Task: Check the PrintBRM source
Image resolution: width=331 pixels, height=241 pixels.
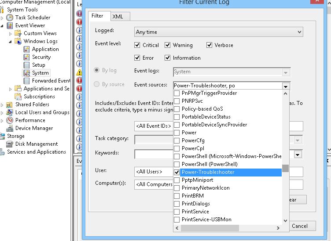Action: [177, 196]
